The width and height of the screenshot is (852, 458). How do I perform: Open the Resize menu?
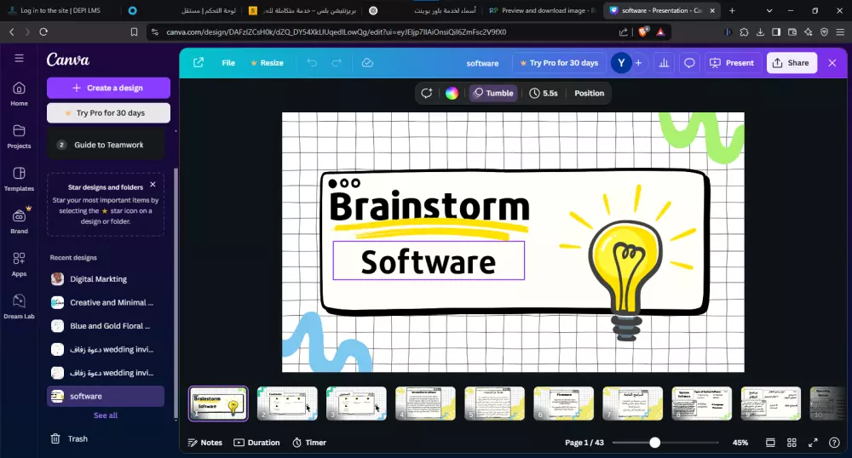click(x=267, y=63)
